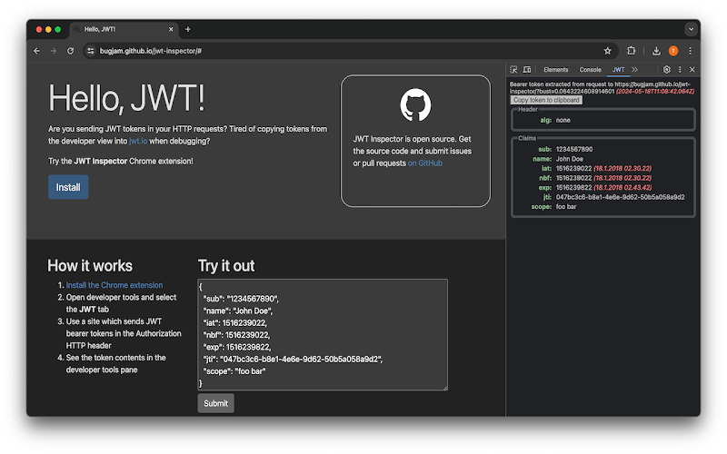Open the downloads icon in toolbar

click(x=656, y=51)
